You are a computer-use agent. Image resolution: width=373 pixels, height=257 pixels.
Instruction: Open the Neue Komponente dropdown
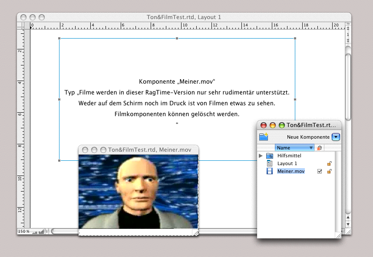336,137
